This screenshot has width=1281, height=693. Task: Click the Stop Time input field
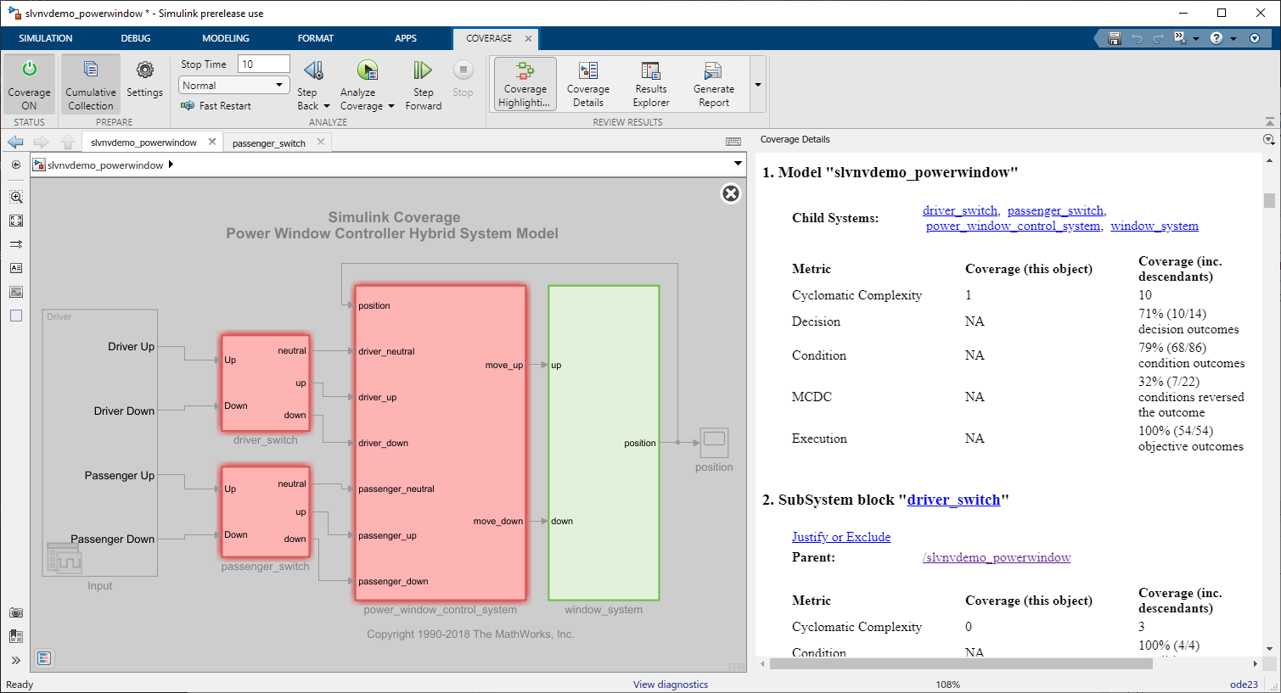click(x=264, y=64)
